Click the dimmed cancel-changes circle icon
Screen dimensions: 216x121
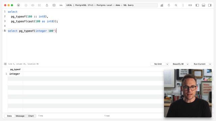pos(26,5)
